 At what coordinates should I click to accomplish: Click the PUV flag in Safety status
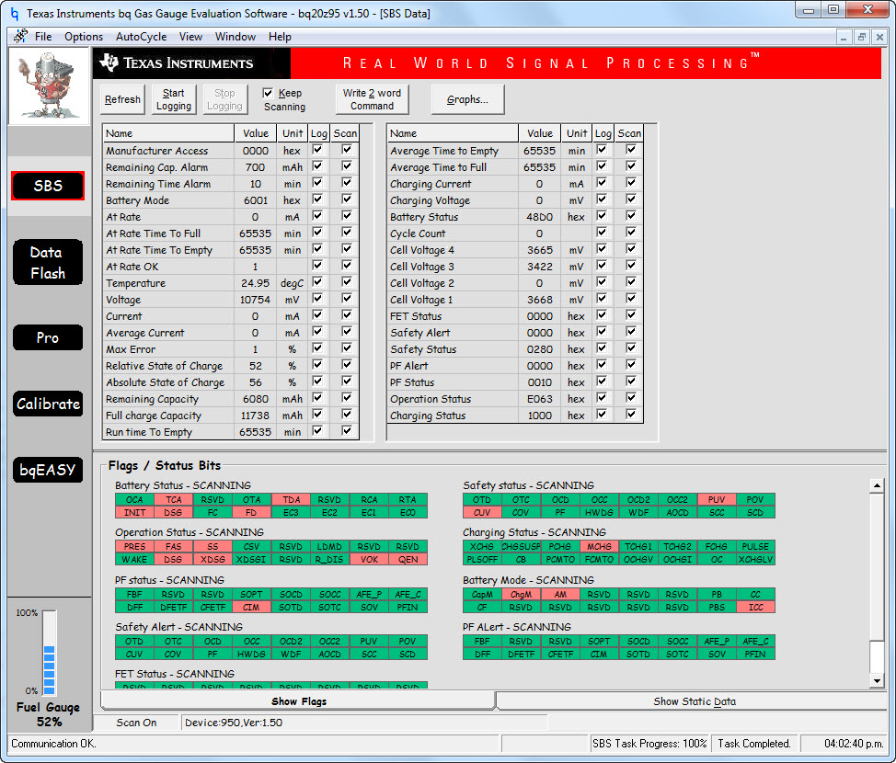pos(717,499)
